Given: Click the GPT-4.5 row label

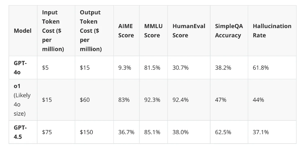Looking at the screenshot, I should [x=20, y=132].
